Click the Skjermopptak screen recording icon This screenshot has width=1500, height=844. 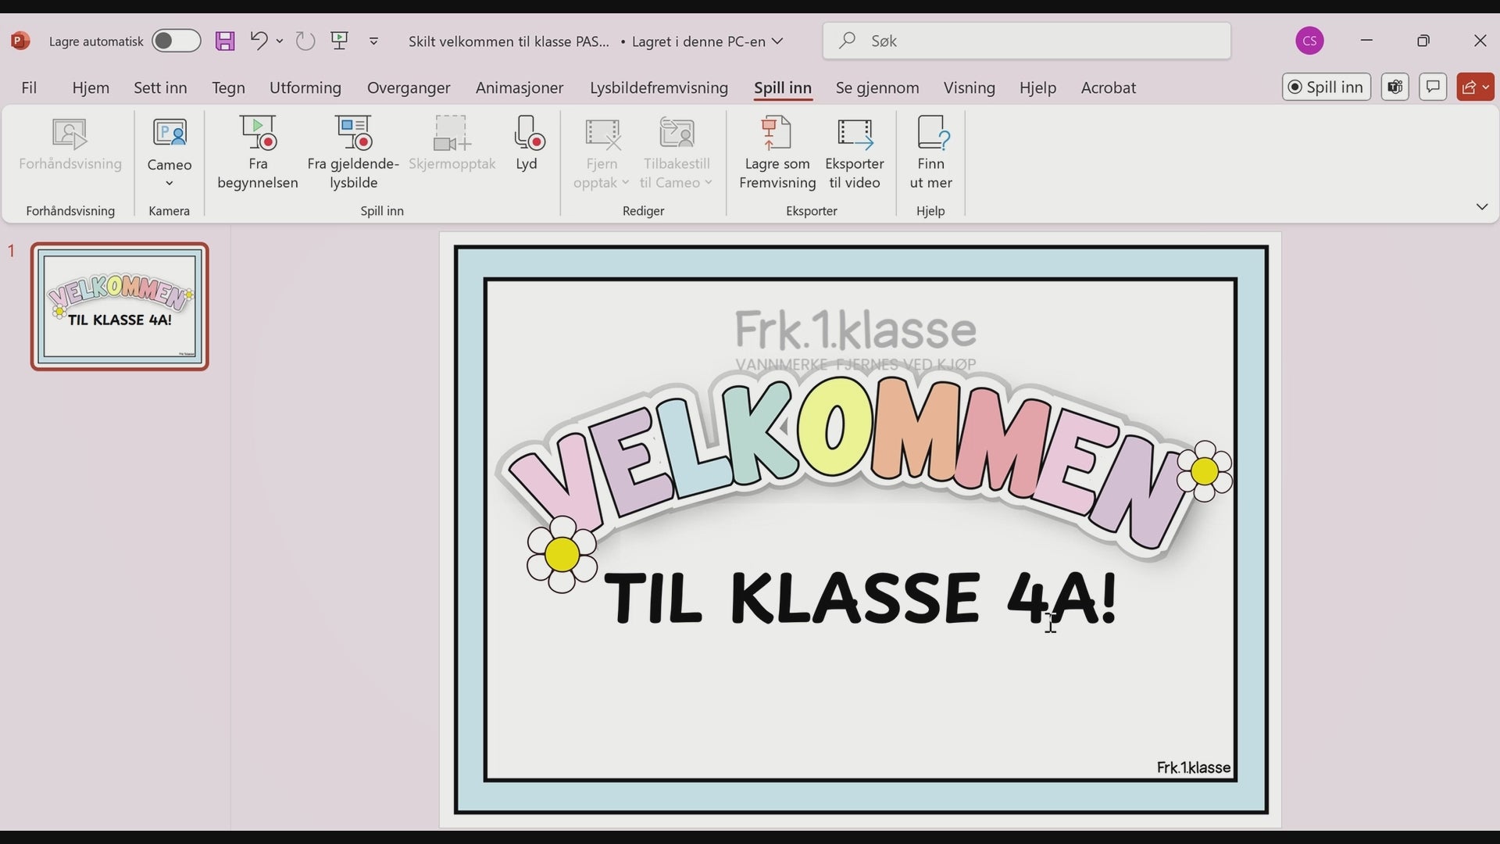click(452, 134)
